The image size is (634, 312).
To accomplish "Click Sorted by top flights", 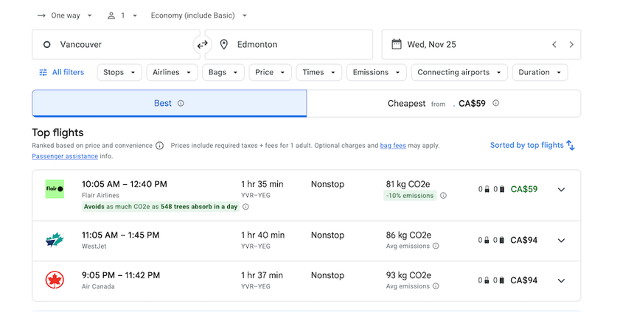I will [532, 145].
